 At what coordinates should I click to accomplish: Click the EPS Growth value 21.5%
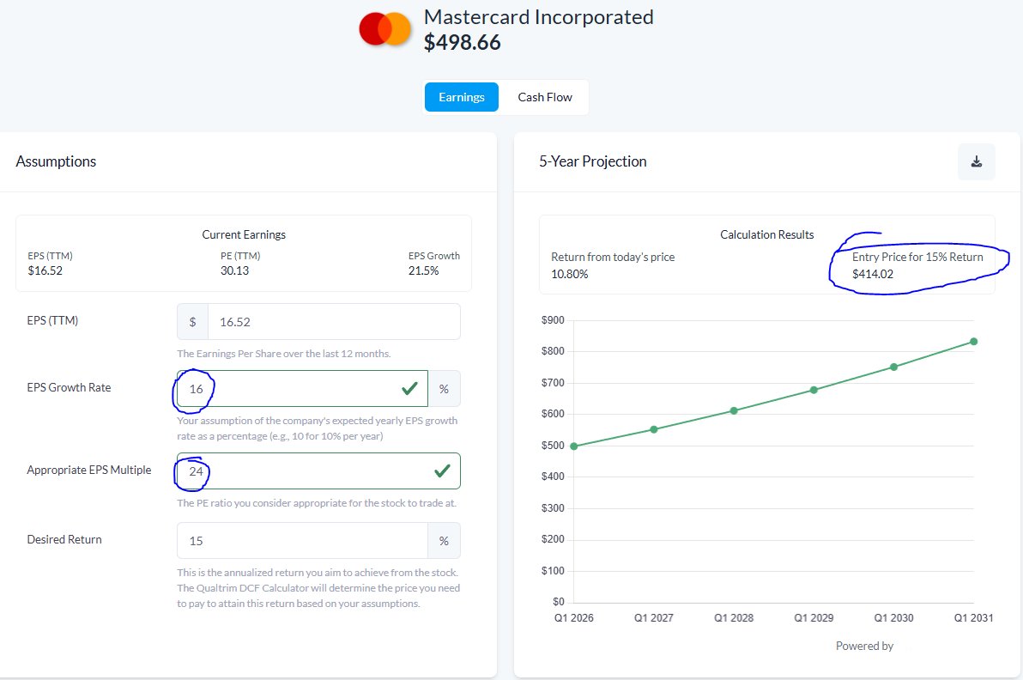423,270
